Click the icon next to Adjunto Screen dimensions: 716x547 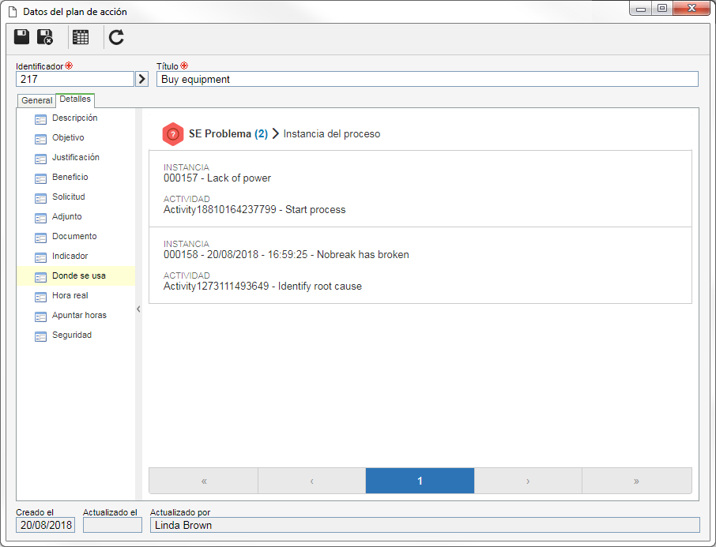(40, 218)
